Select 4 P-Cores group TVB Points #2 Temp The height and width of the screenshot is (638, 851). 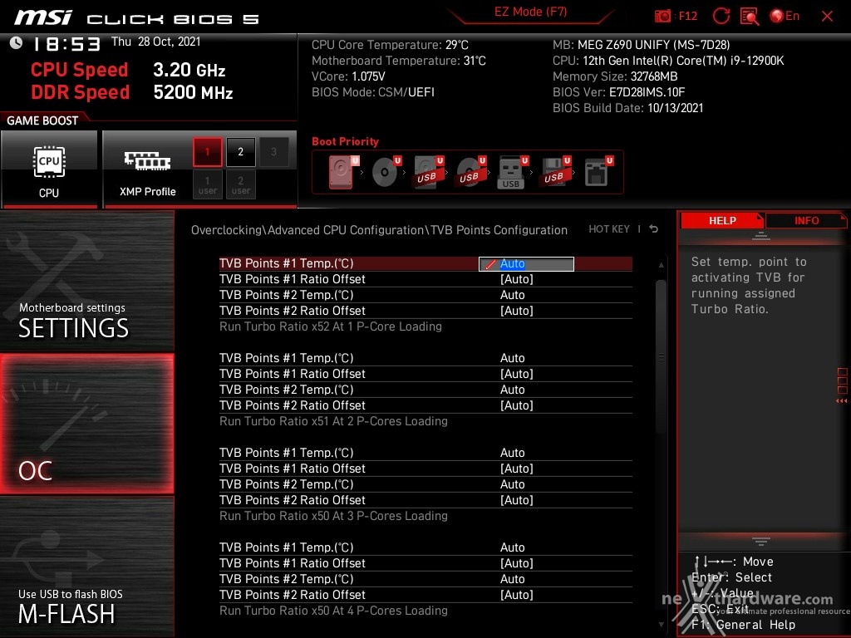512,579
